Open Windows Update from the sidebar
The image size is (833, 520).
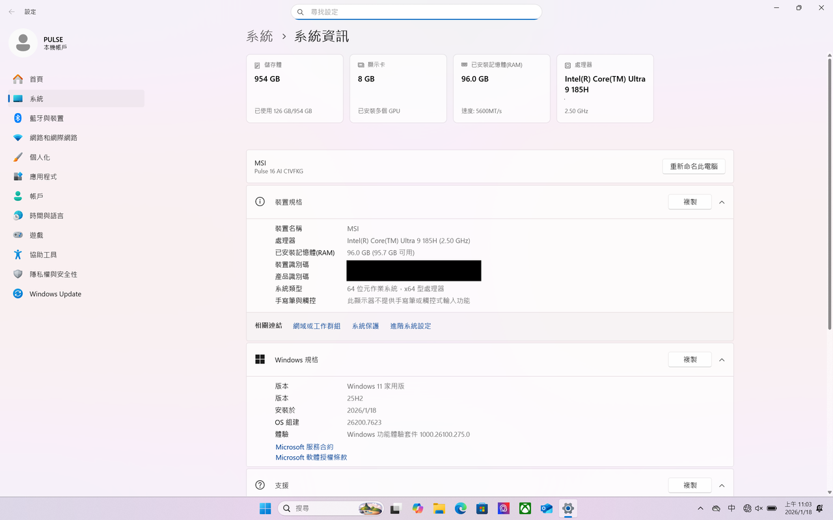pos(57,294)
